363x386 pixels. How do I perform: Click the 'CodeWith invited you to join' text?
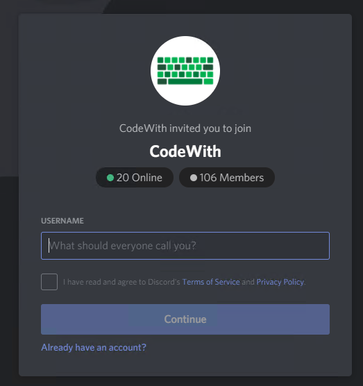(x=185, y=128)
